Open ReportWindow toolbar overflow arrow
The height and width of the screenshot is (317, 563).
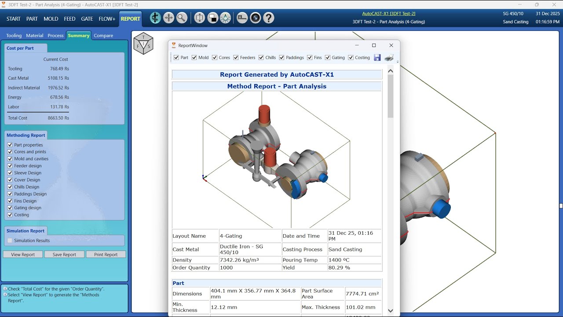click(398, 62)
